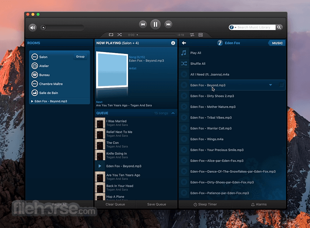Click disc icon beside Eden Fox - Wings.m4a
Image resolution: width=310 pixels, height=228 pixels.
184,139
